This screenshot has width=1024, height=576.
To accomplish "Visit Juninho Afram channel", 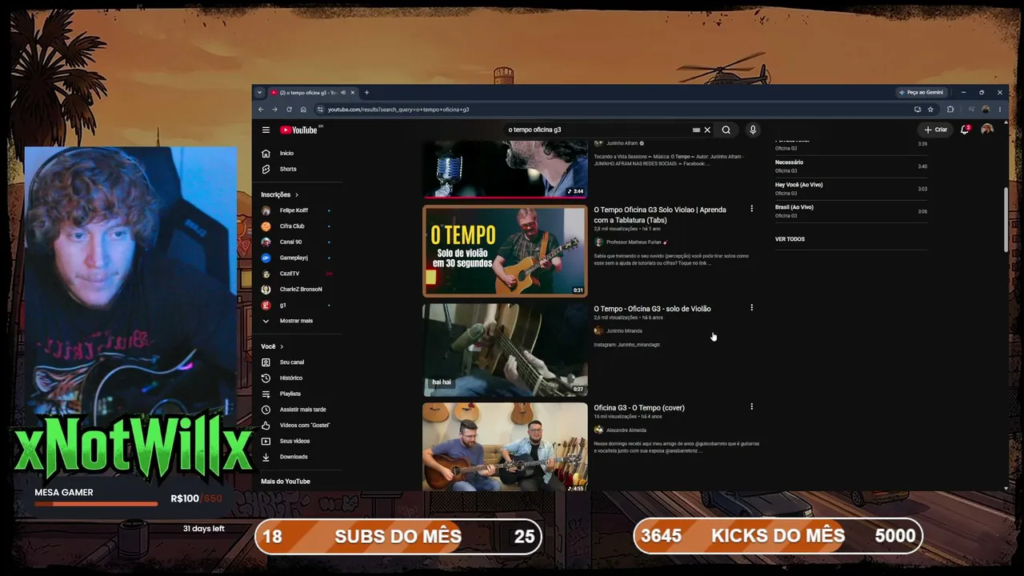I will [x=622, y=143].
